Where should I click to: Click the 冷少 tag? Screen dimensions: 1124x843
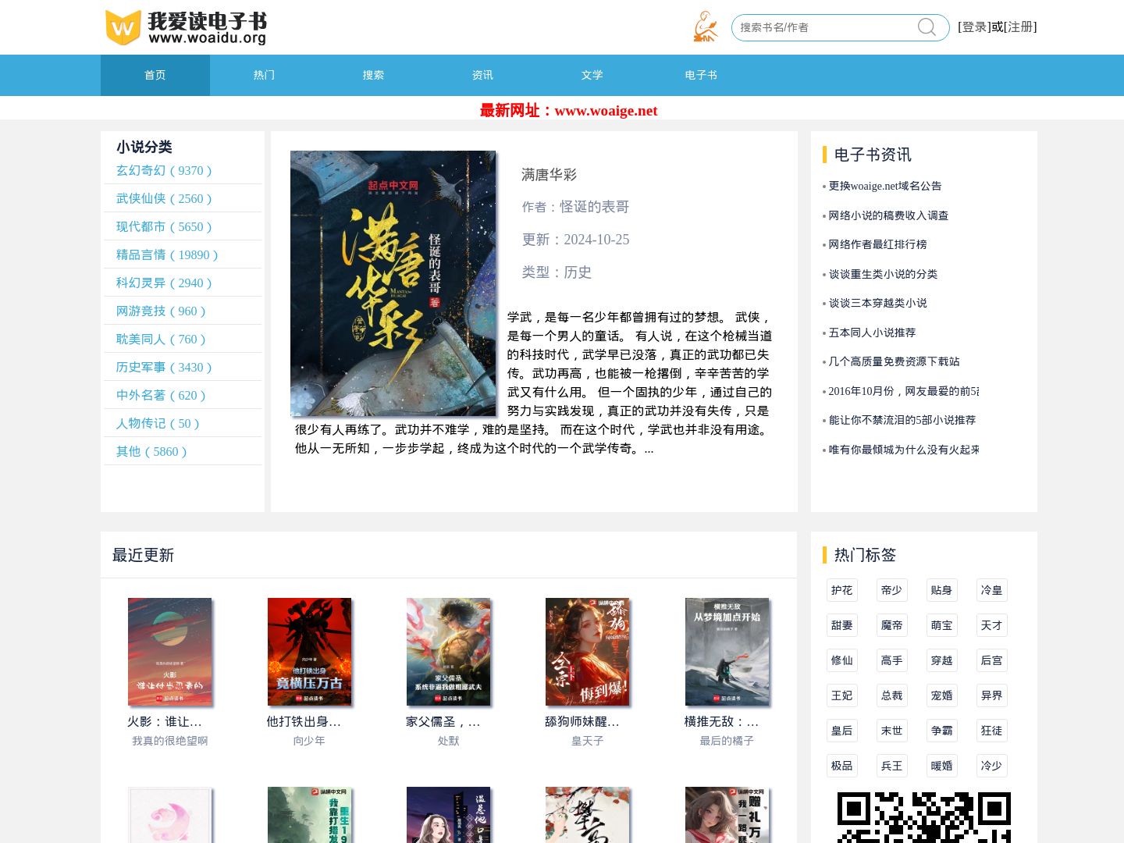click(x=991, y=766)
